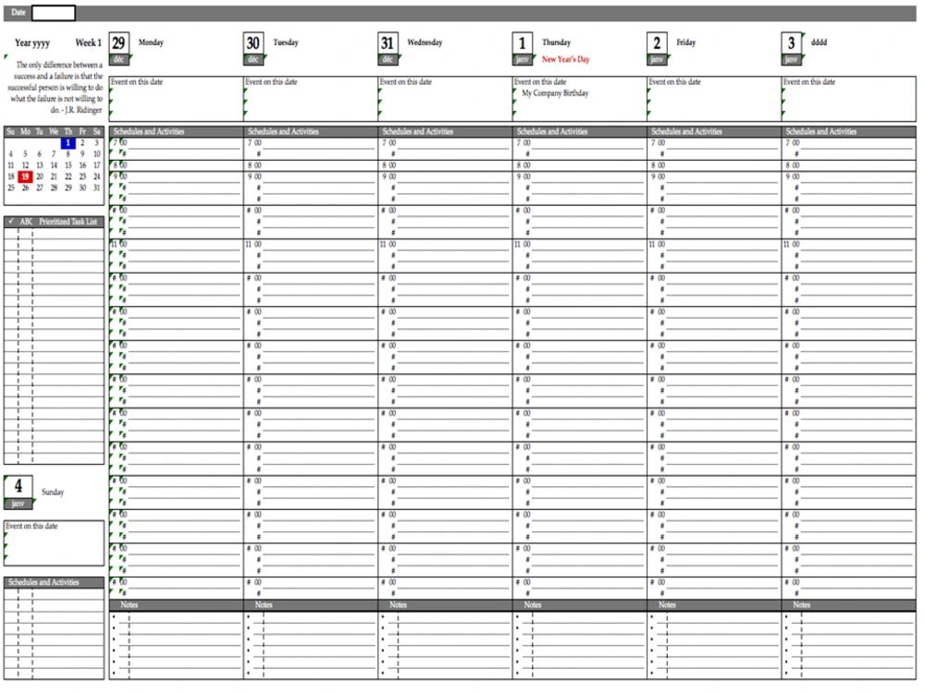Viewport: 925px width, 693px height.
Task: Click the empty Date input box
Action: [x=53, y=12]
